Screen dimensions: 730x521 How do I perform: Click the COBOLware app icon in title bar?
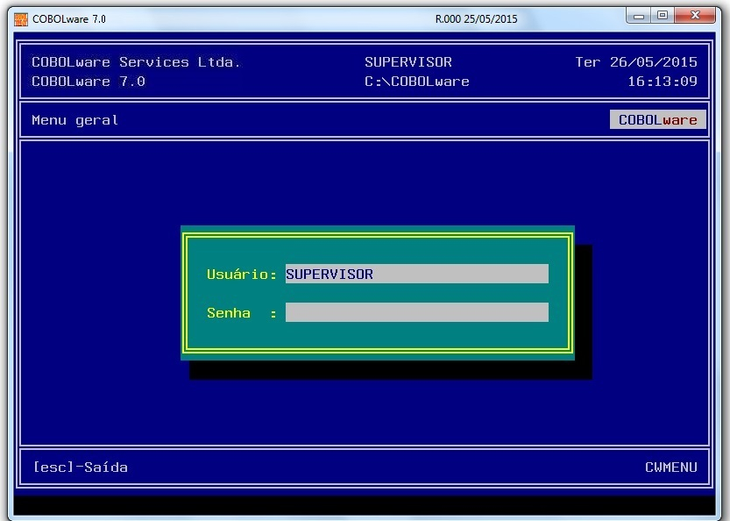[21, 19]
